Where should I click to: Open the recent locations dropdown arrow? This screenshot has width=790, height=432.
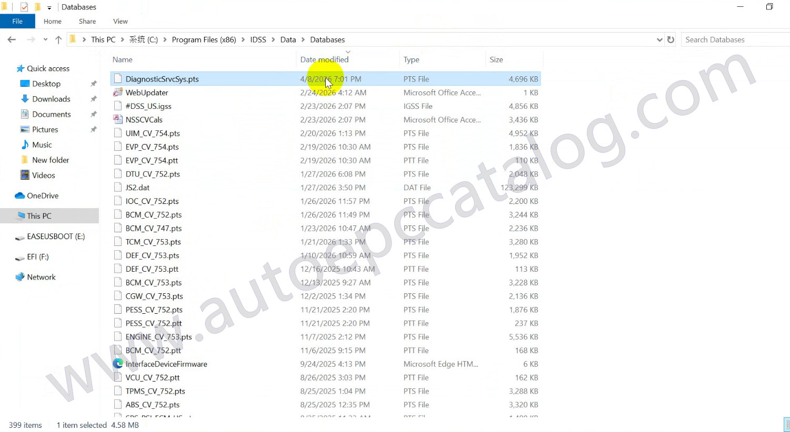45,39
